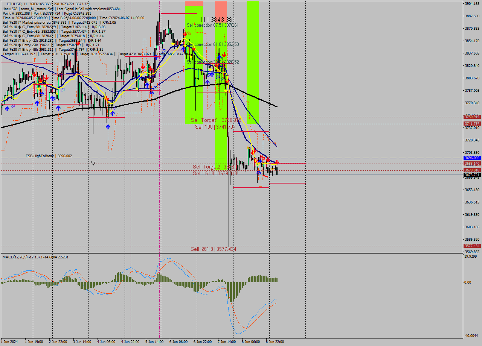Click the 3720.345 price scale label

[472, 140]
